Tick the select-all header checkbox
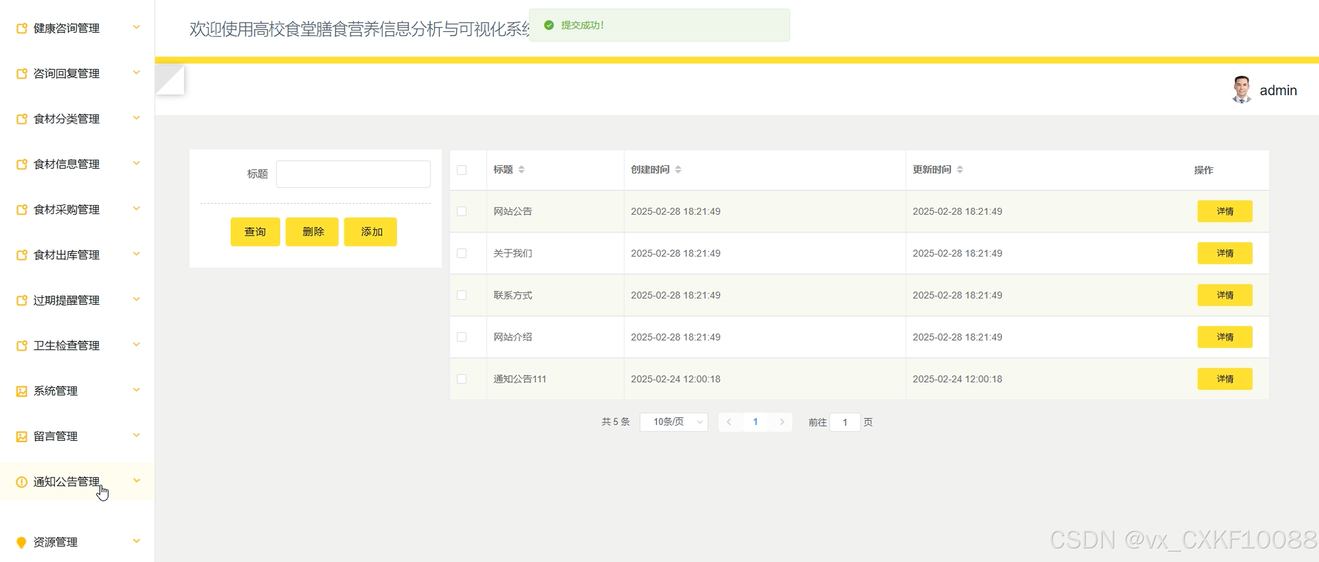 coord(461,170)
